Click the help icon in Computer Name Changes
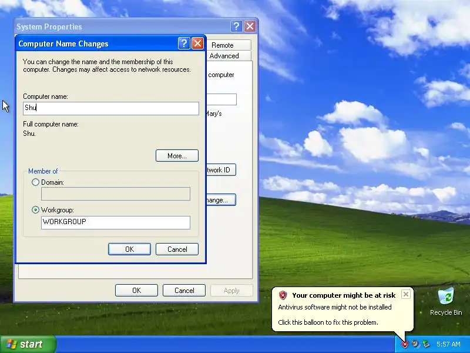The image size is (470, 353). click(x=184, y=44)
